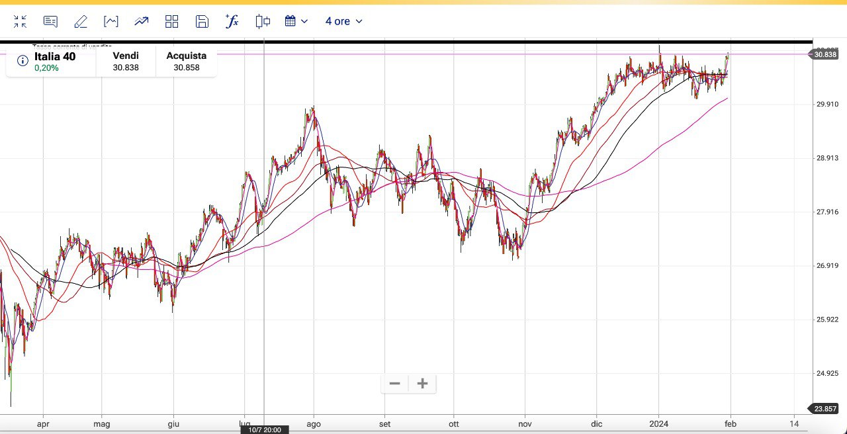Open the 4 ore timeframe dropdown
847x434 pixels.
click(x=343, y=21)
